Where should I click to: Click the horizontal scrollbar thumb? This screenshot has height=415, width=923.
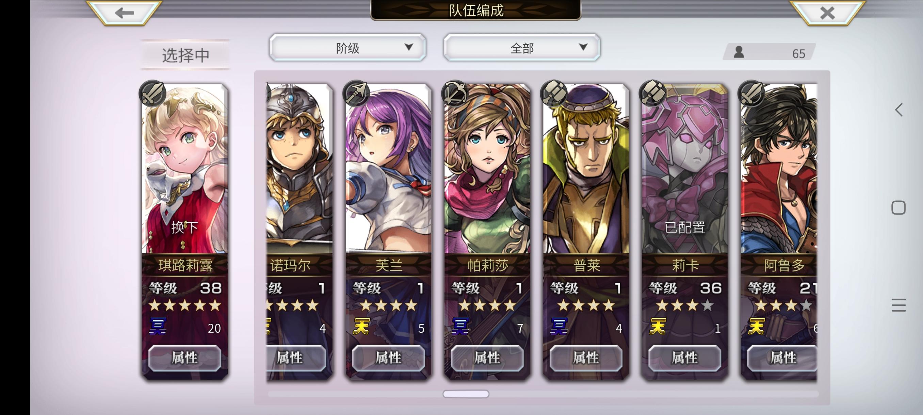pyautogui.click(x=466, y=394)
